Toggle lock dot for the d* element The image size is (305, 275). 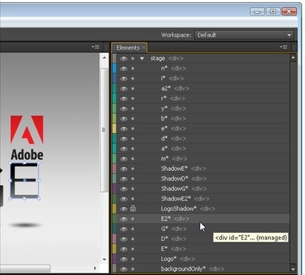[132, 139]
